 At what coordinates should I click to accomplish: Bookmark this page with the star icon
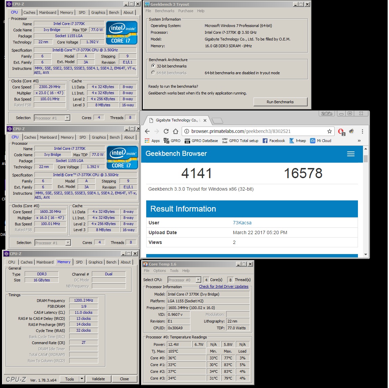330,131
